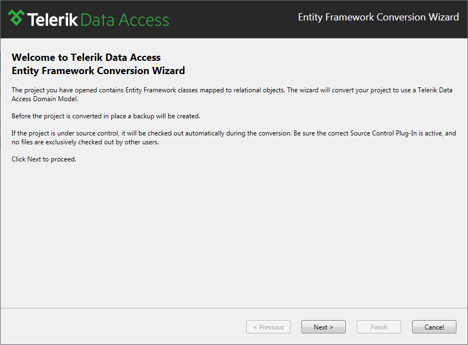Click the Welcome to Telerik Data Access heading
The width and height of the screenshot is (468, 345).
(x=86, y=57)
